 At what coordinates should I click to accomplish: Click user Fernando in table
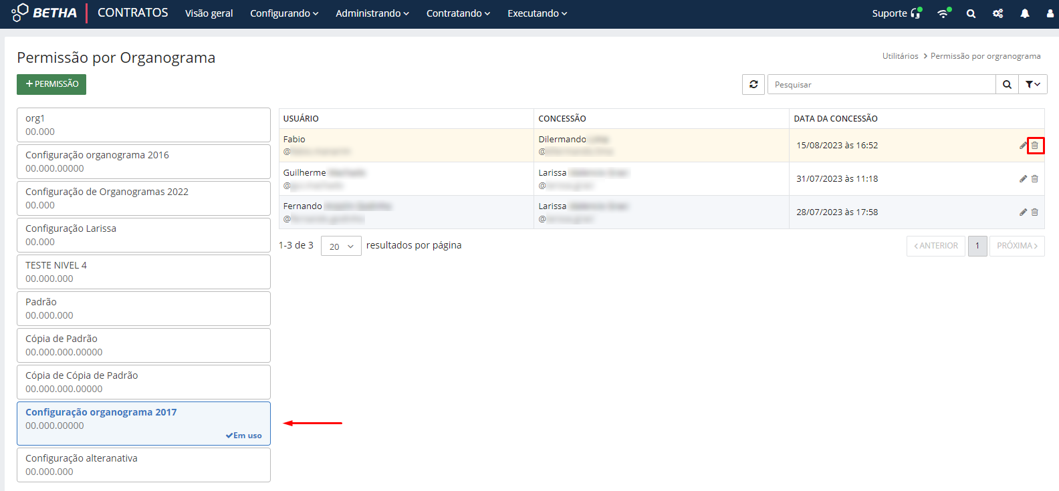click(x=302, y=206)
